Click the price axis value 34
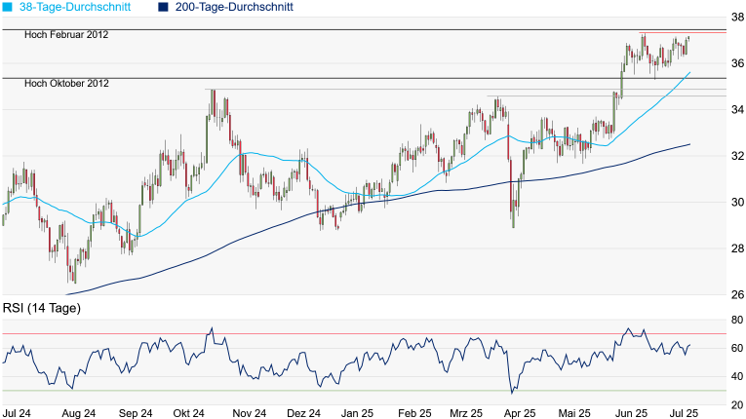The width and height of the screenshot is (746, 419). coord(738,109)
